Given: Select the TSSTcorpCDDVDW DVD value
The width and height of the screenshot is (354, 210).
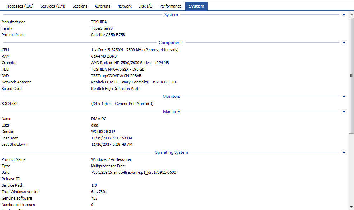Looking at the screenshot, I should coord(116,76).
